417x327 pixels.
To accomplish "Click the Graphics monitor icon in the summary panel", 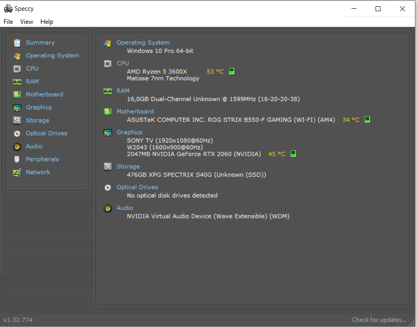I will [x=108, y=132].
